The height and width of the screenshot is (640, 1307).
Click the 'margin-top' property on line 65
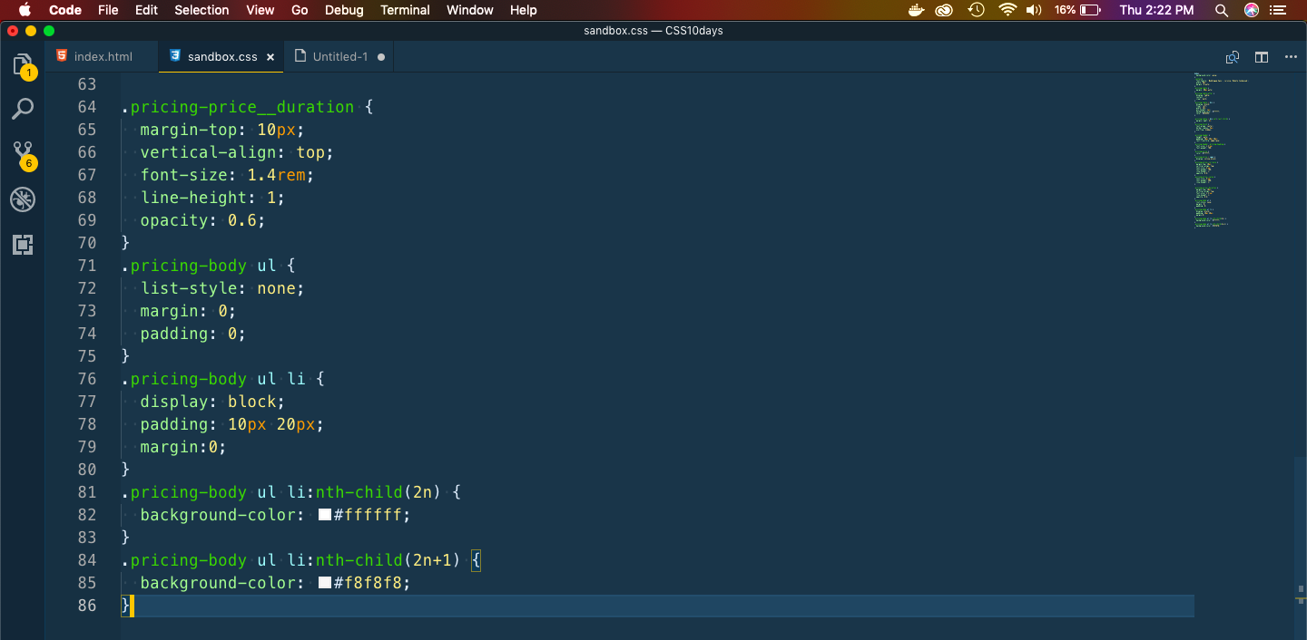pos(189,130)
